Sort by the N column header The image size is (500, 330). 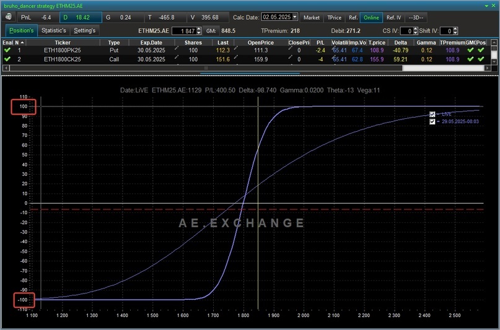tap(19, 42)
